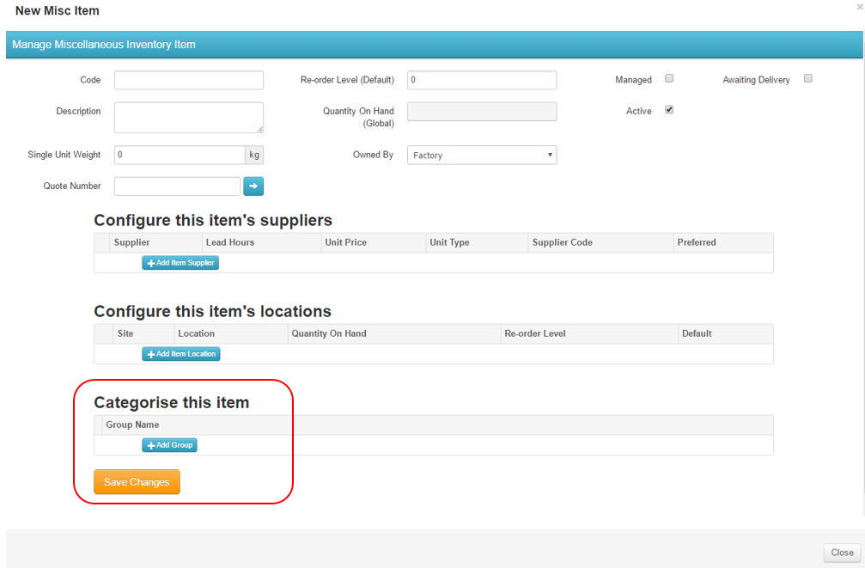
Task: Uncheck the Active checkbox
Action: tap(669, 110)
